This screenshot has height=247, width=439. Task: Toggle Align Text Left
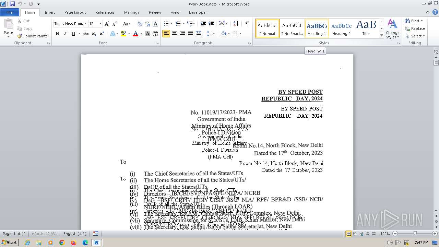coord(166,34)
